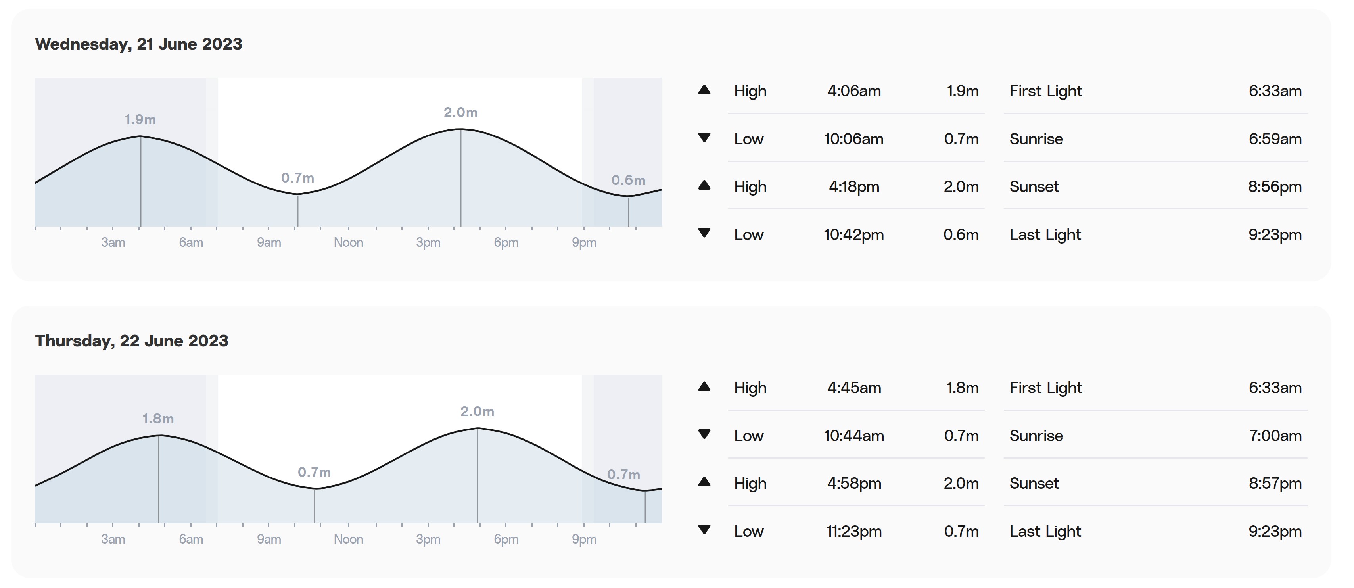The height and width of the screenshot is (588, 1354).
Task: Select the Thursday, 22 June 2023 heading
Action: 132,341
